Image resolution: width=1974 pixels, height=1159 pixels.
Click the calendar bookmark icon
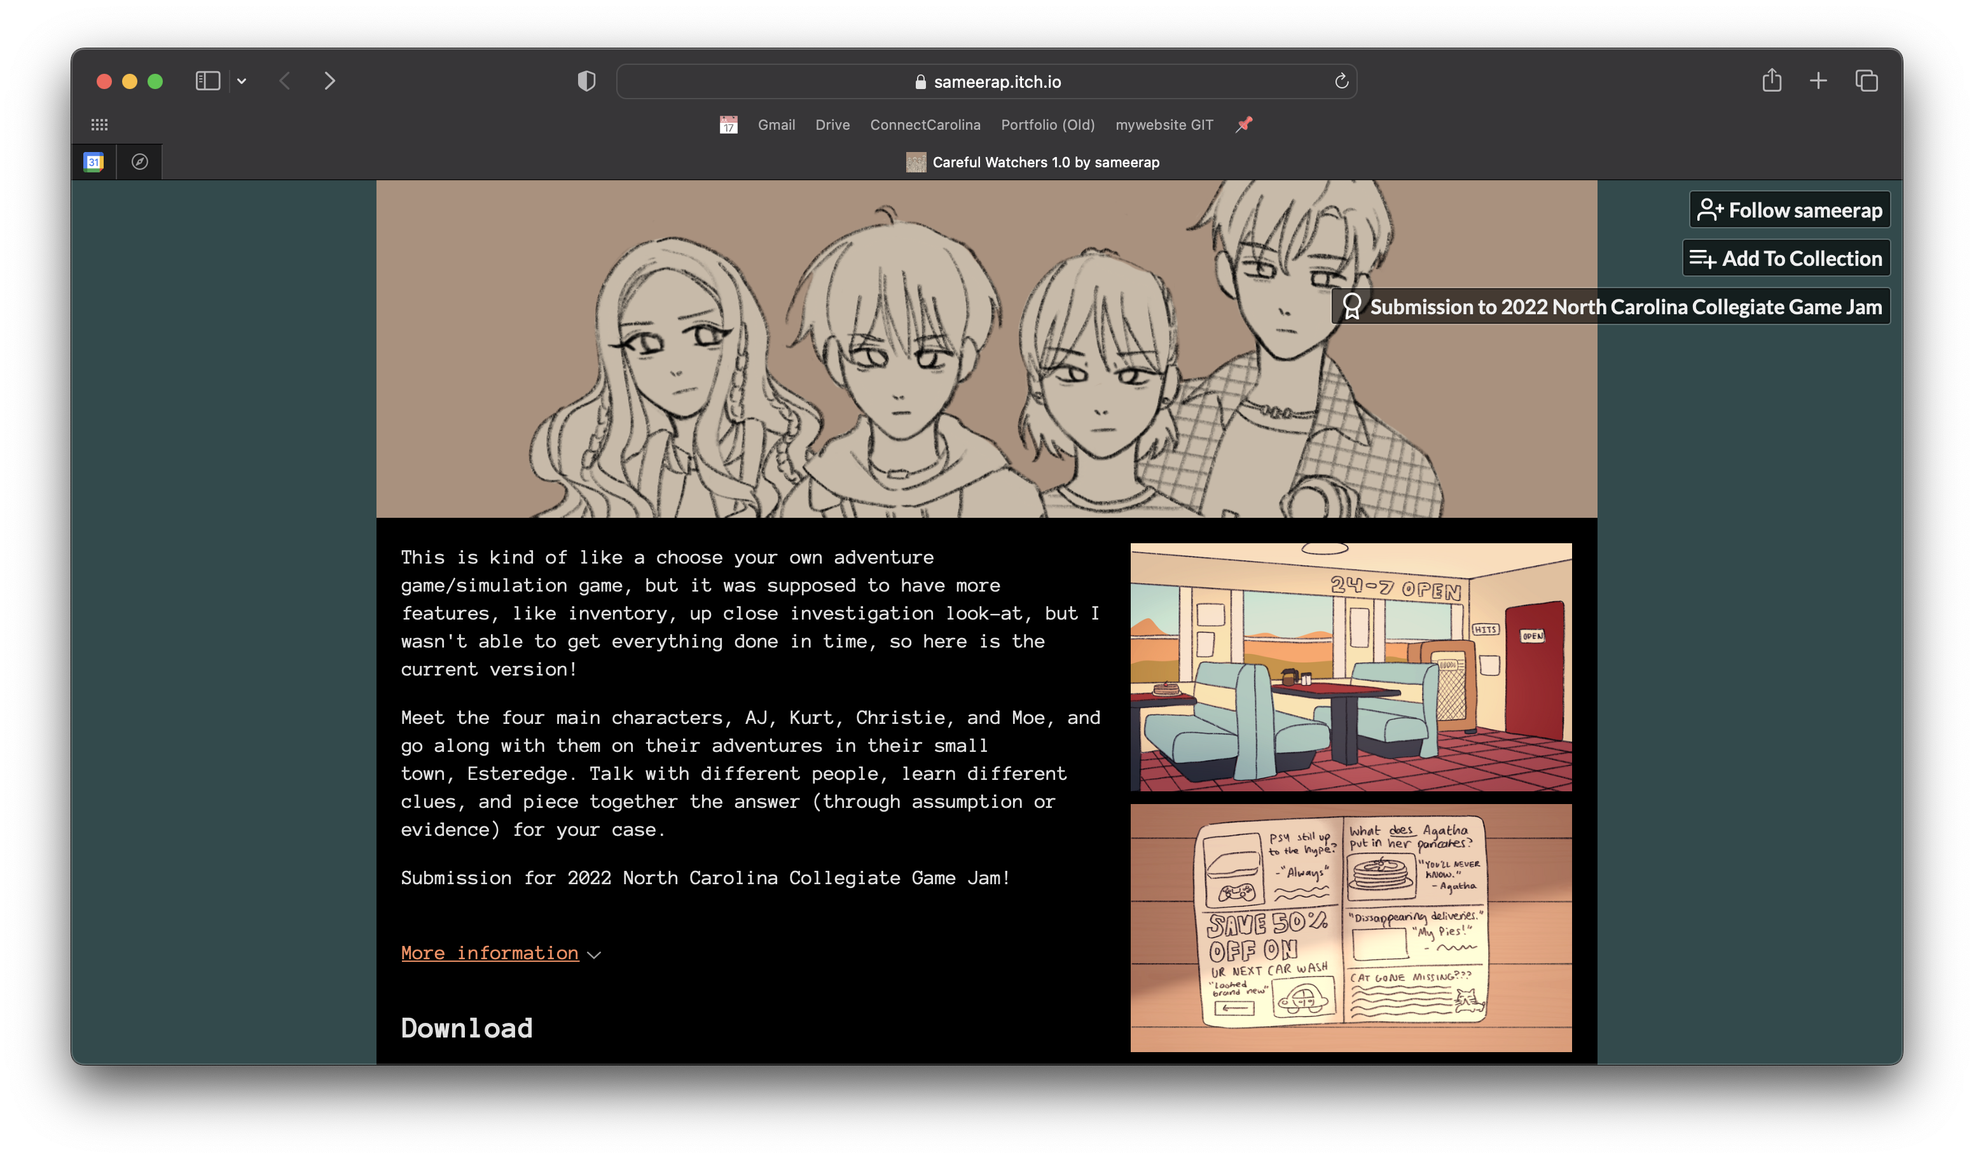click(x=728, y=125)
